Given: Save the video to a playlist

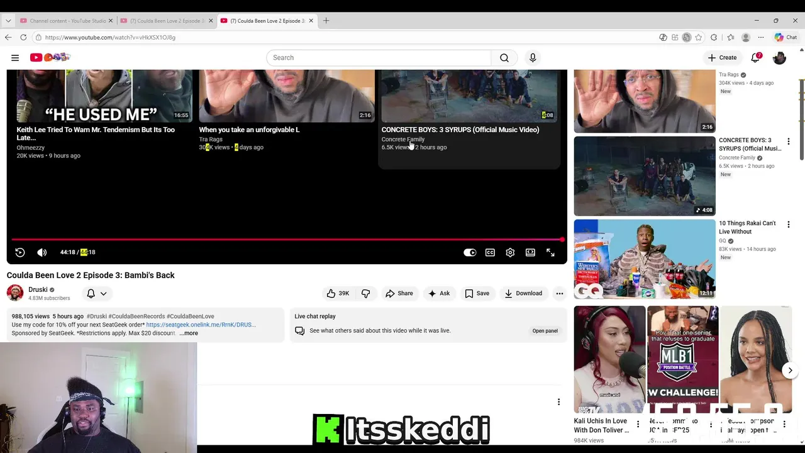Looking at the screenshot, I should [x=477, y=293].
